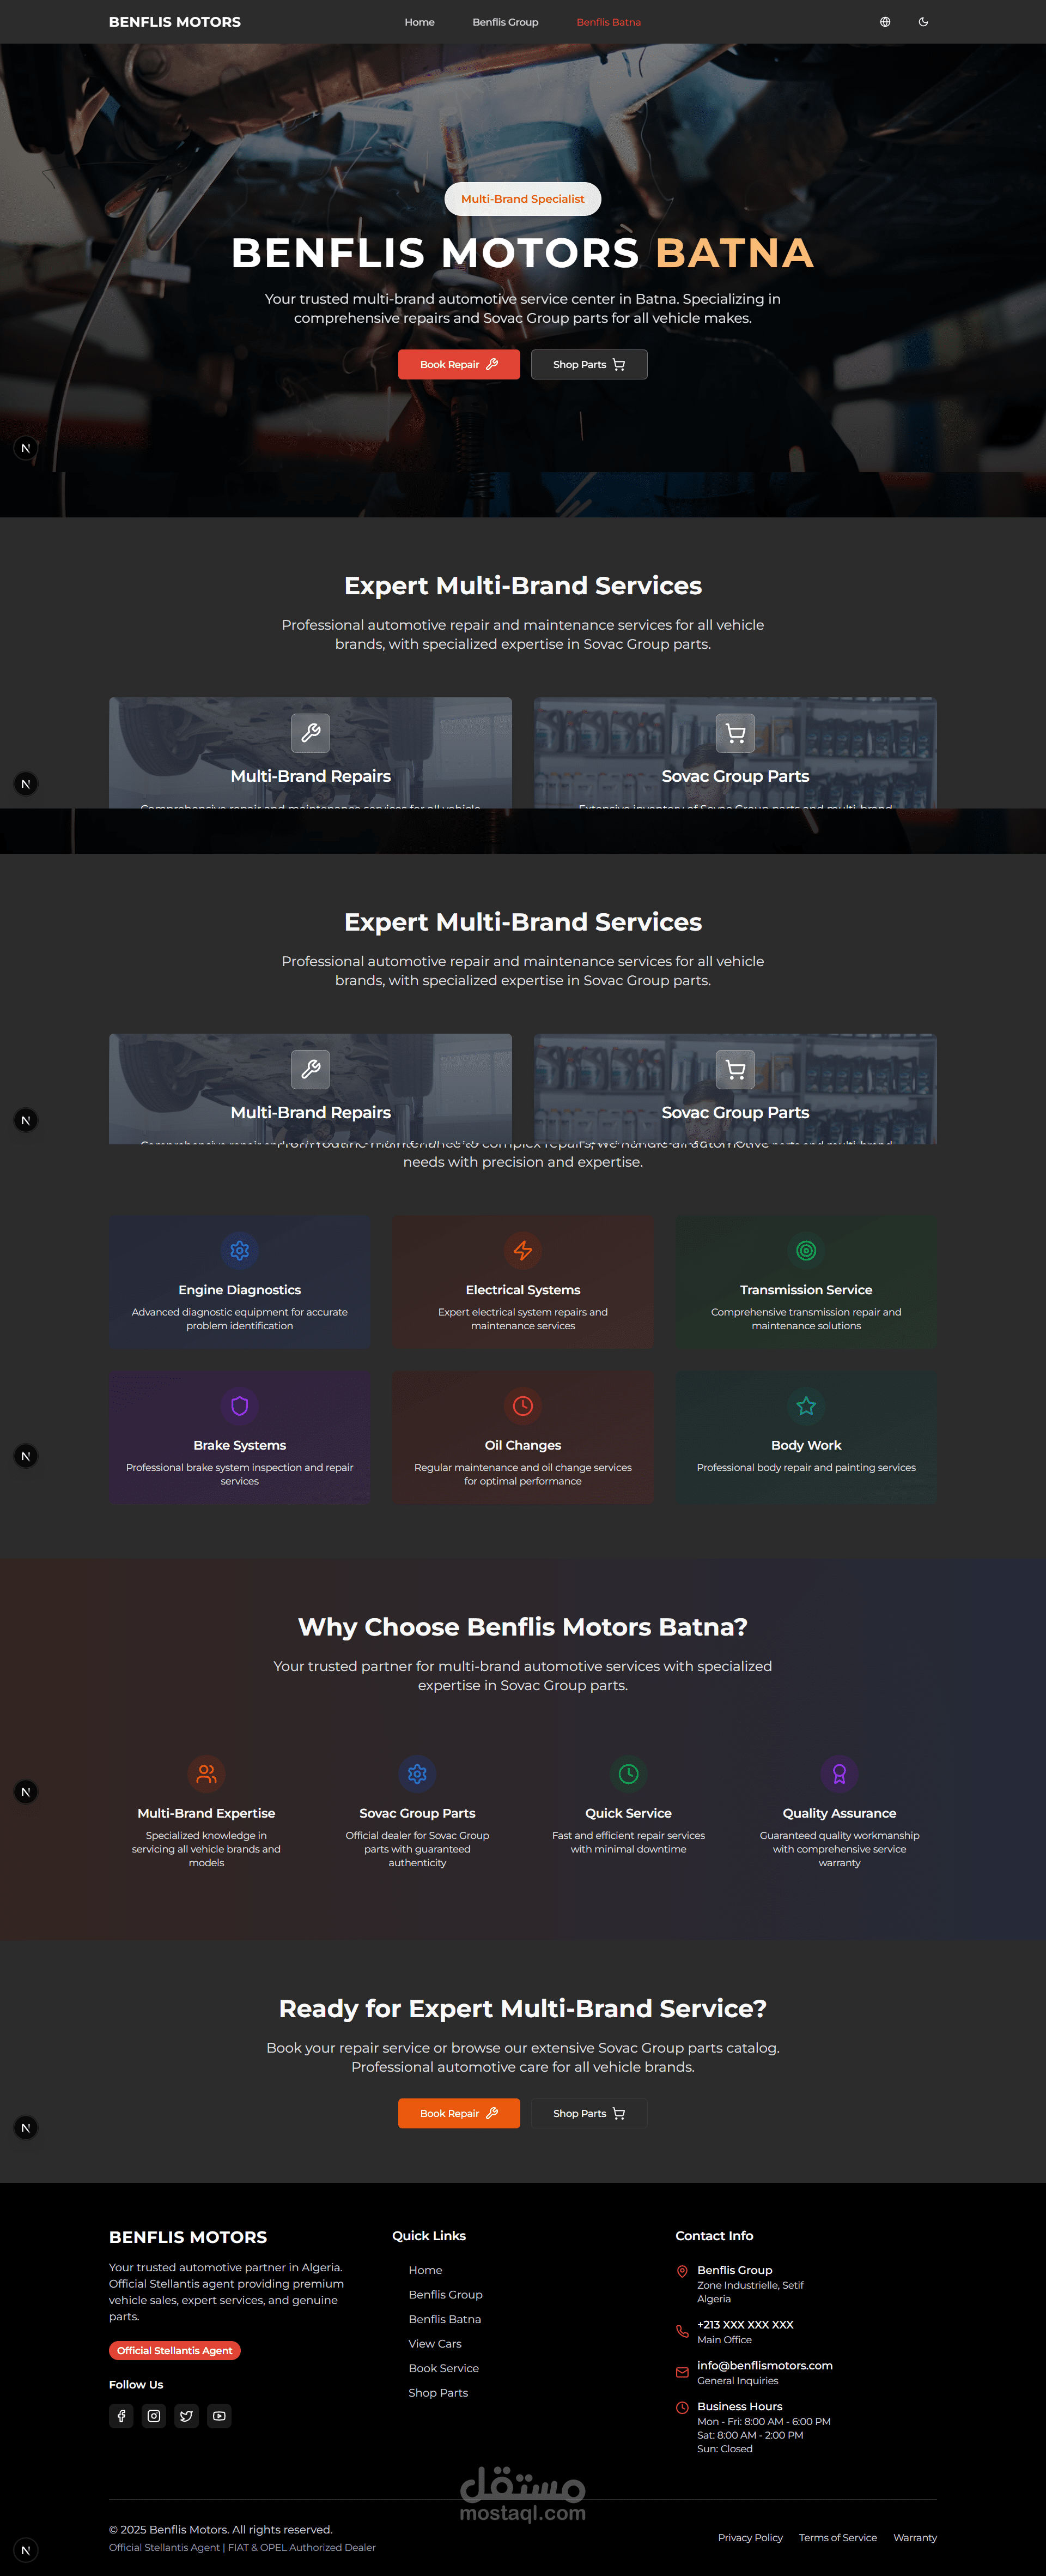The image size is (1046, 2576).
Task: Select Benflis Batna in the top navigation
Action: [609, 22]
